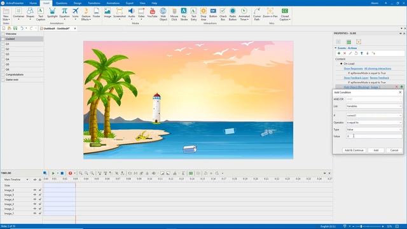Screen dimensions: 407x229
Task: Open the Design ribbon tab
Action: pos(78,3)
